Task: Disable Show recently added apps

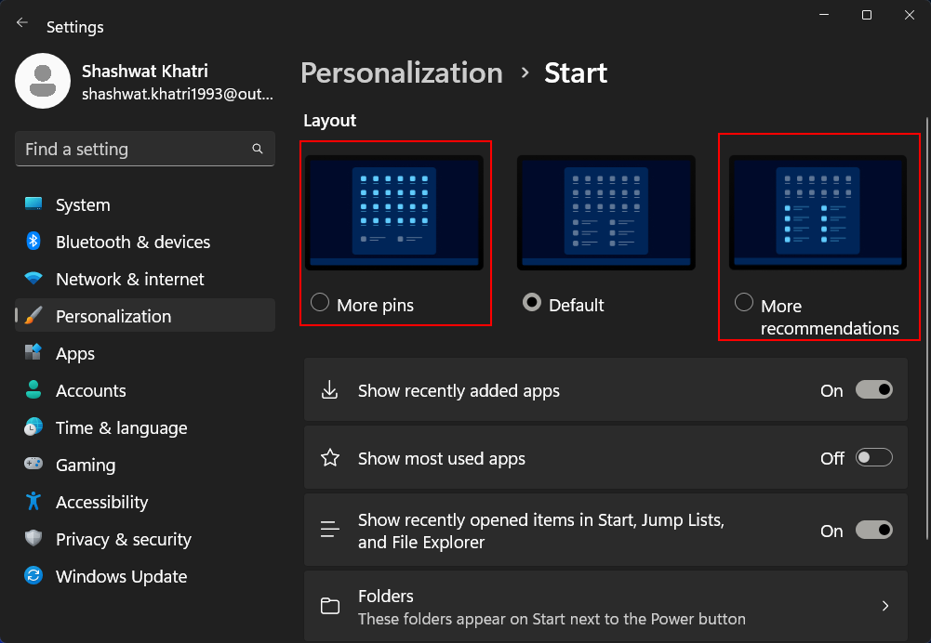Action: [x=872, y=390]
